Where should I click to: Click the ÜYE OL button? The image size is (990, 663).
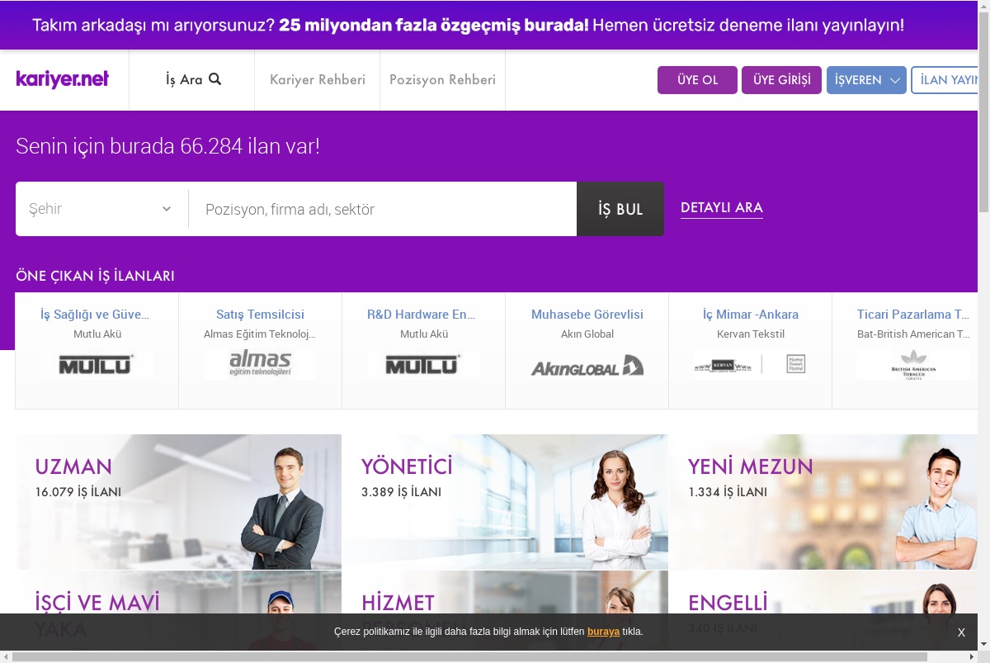697,80
